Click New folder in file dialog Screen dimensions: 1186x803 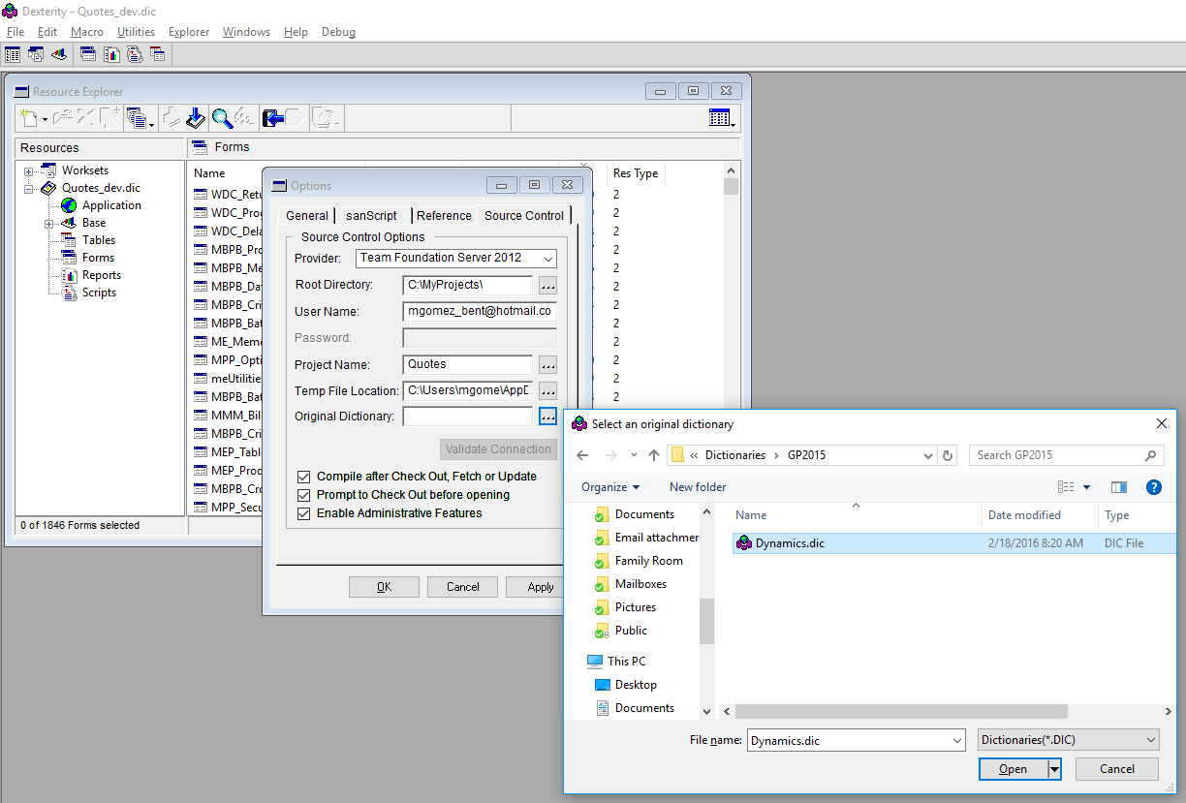click(x=698, y=487)
